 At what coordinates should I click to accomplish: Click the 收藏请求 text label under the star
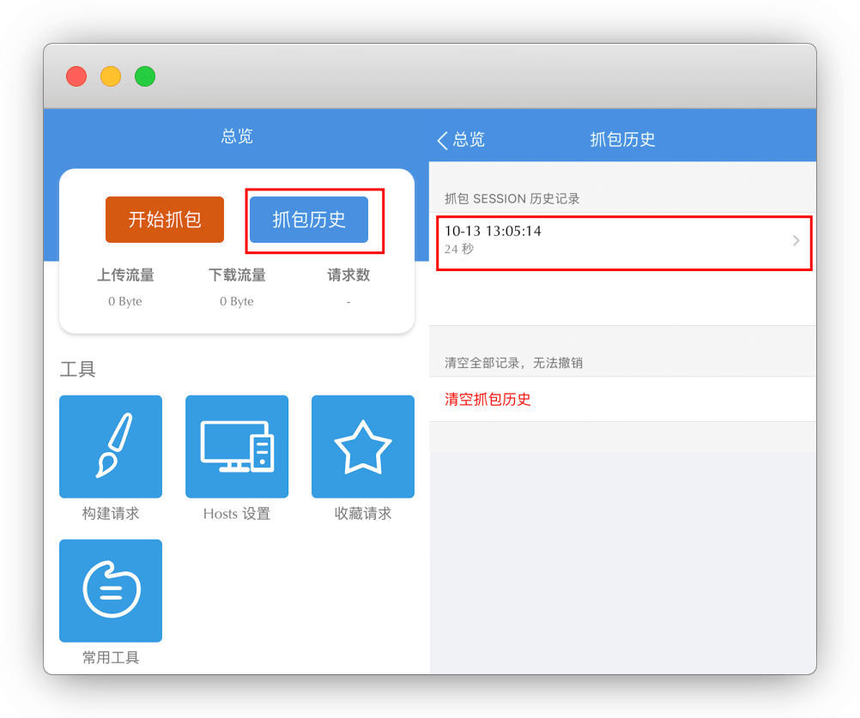click(x=363, y=514)
